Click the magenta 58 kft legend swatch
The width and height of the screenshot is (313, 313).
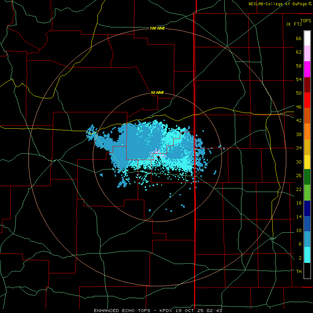pyautogui.click(x=307, y=69)
